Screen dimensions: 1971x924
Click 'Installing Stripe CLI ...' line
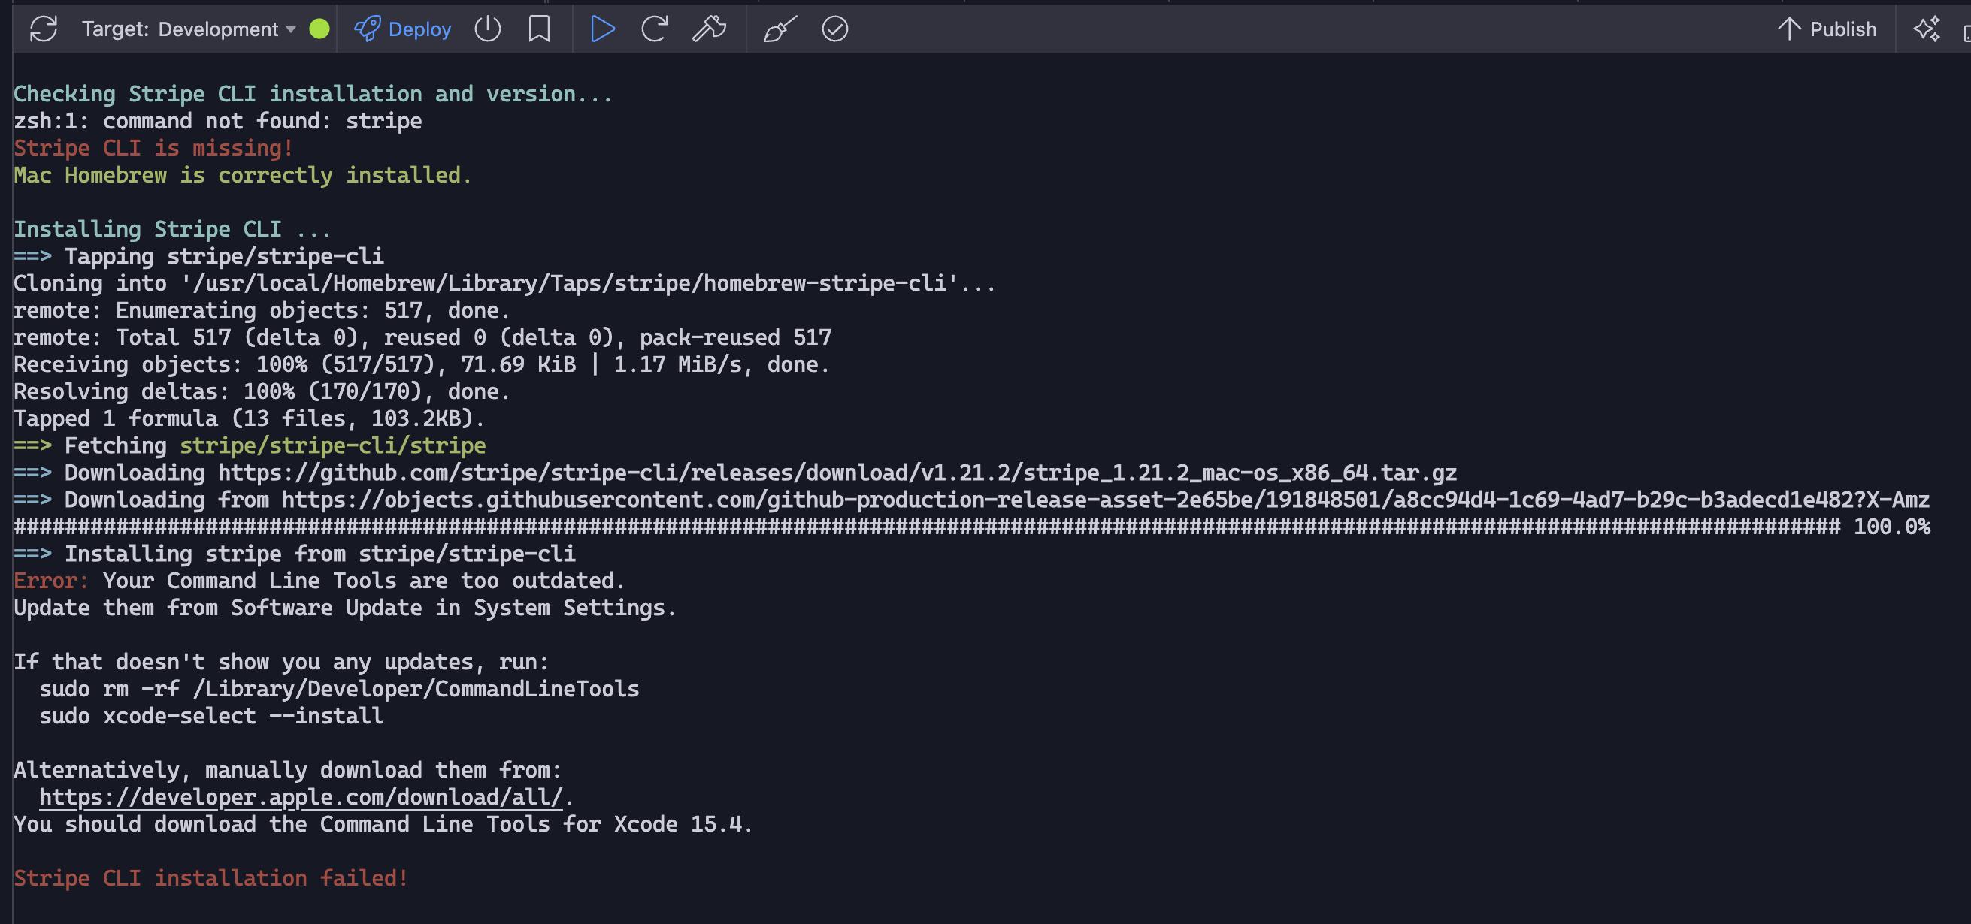[172, 228]
